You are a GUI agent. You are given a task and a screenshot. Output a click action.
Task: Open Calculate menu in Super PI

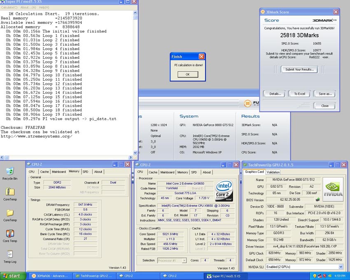(x=9, y=7)
